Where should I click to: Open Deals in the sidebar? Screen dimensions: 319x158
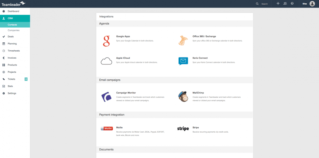[11, 37]
